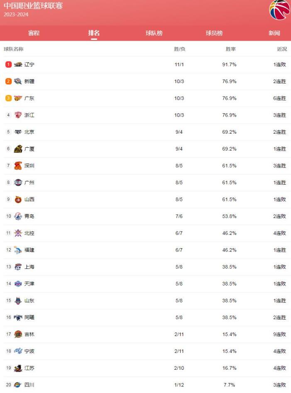Open the 浙江 team name link
This screenshot has height=393, width=291.
[29, 115]
